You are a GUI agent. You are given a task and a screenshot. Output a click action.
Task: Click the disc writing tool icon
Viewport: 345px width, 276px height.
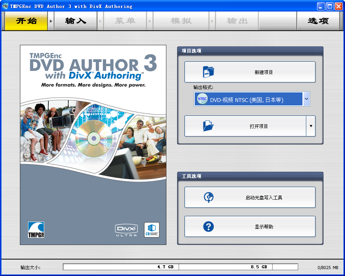pos(209,197)
